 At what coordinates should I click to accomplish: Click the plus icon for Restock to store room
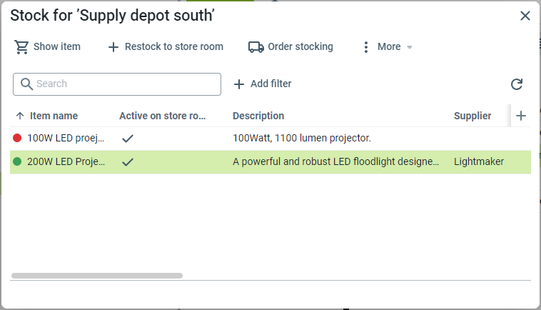coord(113,47)
